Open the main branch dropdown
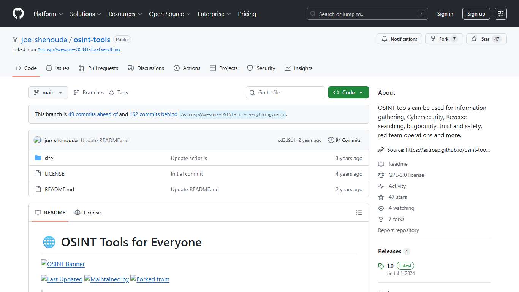This screenshot has width=519, height=292. [x=48, y=92]
